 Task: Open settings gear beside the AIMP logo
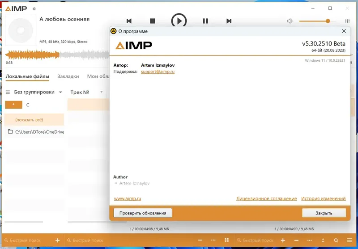pos(34,8)
